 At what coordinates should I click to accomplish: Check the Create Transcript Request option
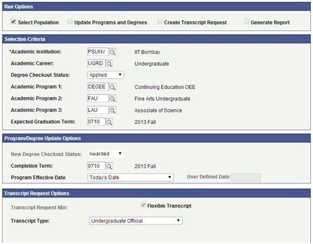(x=160, y=22)
